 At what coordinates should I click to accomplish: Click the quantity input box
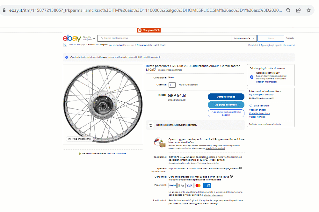pyautogui.click(x=172, y=85)
